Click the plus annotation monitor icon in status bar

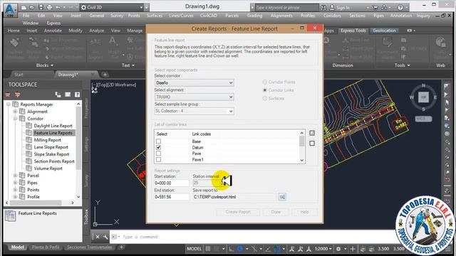tap(353, 249)
